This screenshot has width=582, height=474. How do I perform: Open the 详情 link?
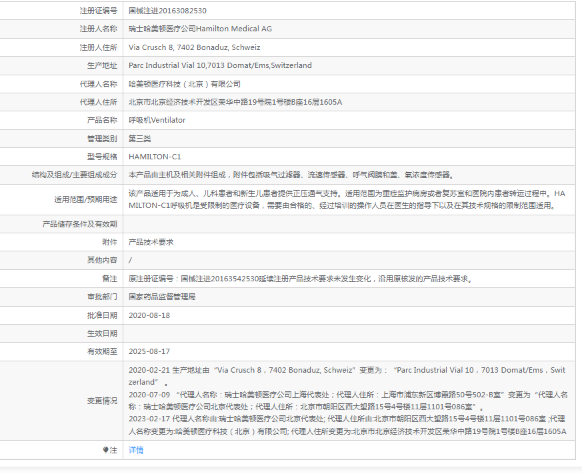coord(136,450)
